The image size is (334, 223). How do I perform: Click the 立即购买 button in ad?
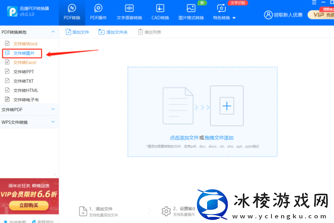(29, 205)
